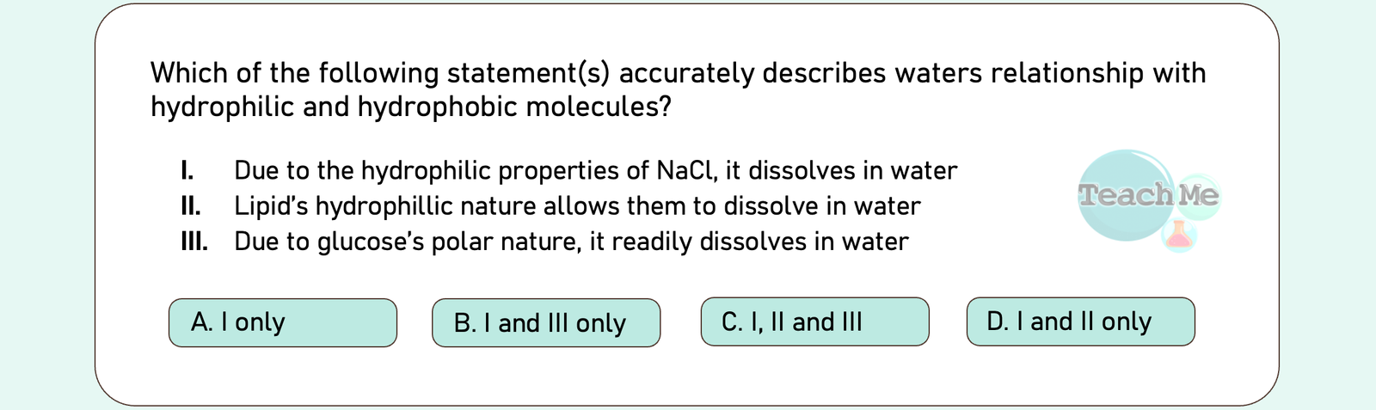
Task: Select option D, I and II only
Action: 1080,321
